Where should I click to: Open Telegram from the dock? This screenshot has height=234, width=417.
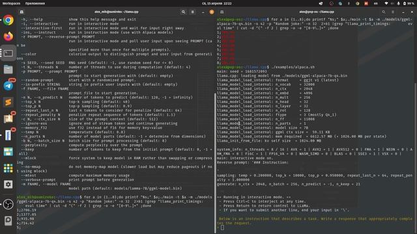pyautogui.click(x=8, y=86)
